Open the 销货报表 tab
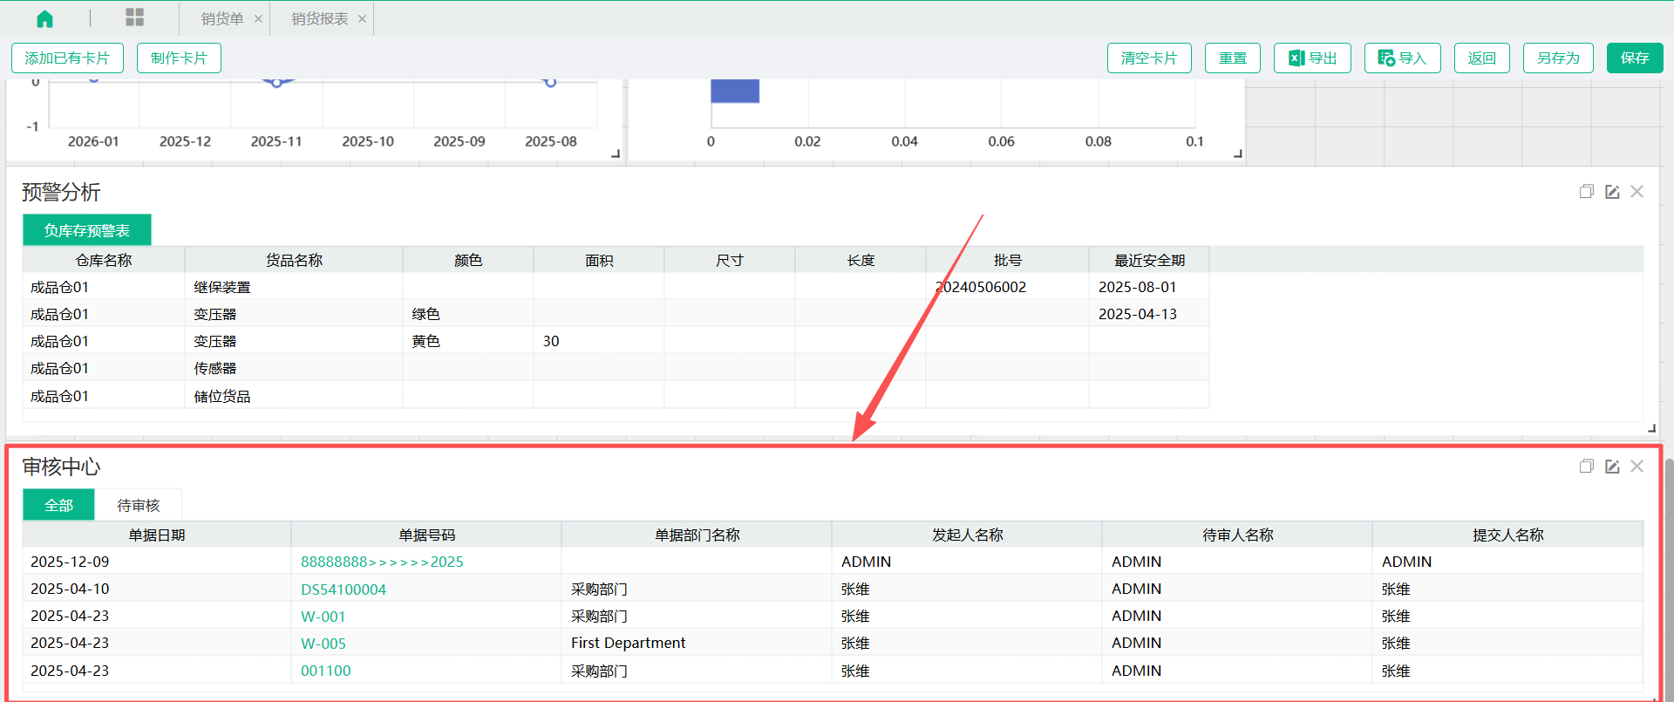 pyautogui.click(x=319, y=19)
